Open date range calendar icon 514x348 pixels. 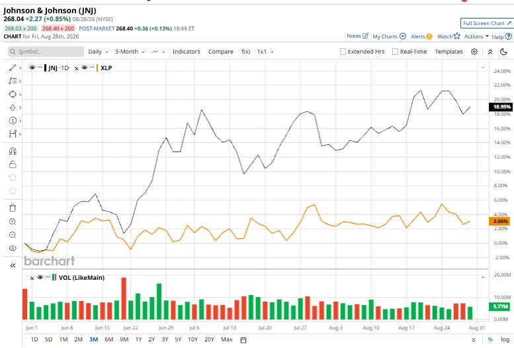[x=243, y=340]
